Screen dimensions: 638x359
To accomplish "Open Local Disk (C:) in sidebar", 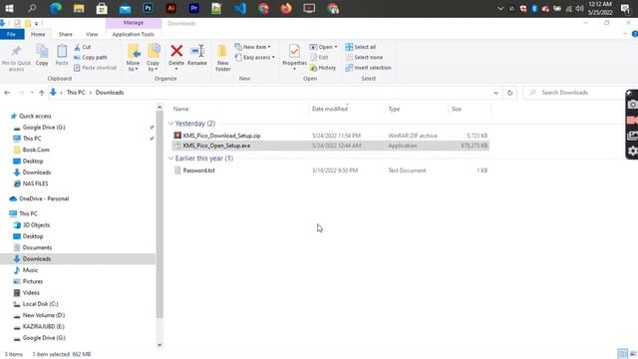I will 40,304.
